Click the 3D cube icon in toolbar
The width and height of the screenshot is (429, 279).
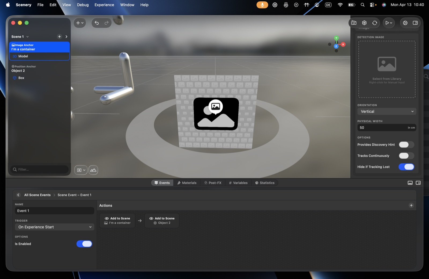364,23
